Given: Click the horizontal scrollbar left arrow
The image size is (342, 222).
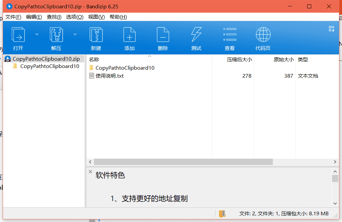Looking at the screenshot, I should pyautogui.click(x=90, y=162).
